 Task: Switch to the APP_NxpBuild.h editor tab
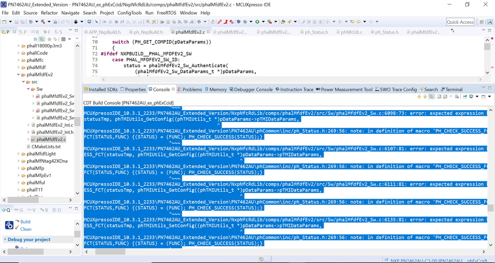(102, 32)
